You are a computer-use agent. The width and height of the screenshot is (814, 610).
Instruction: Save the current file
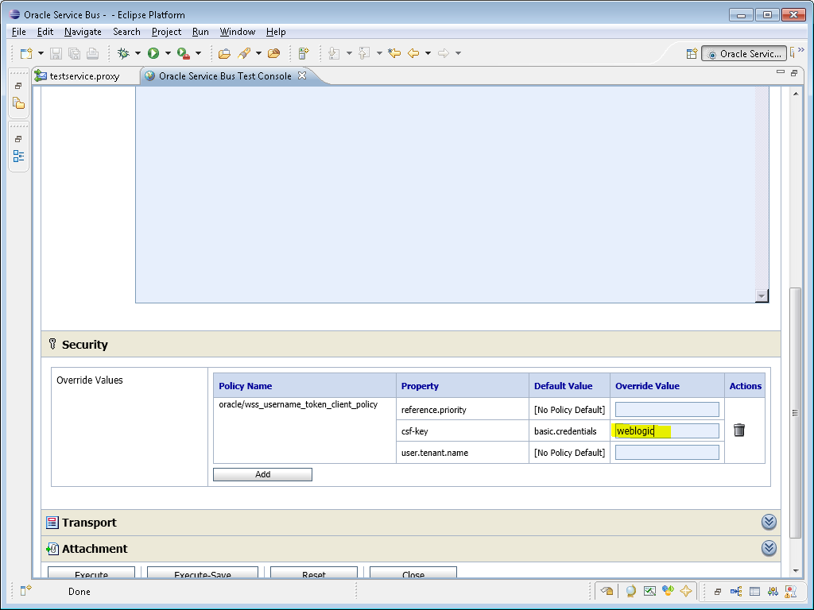(56, 52)
